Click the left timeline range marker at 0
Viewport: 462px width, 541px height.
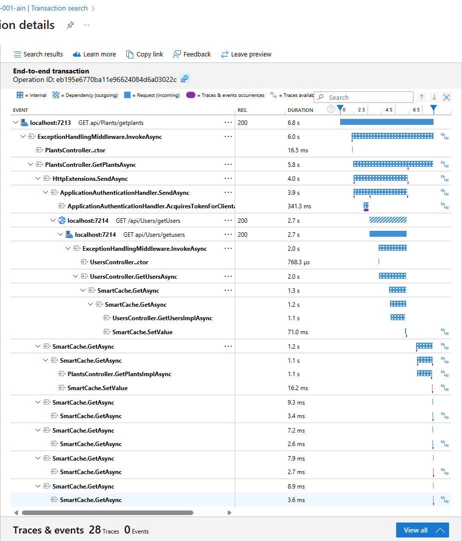[x=340, y=108]
